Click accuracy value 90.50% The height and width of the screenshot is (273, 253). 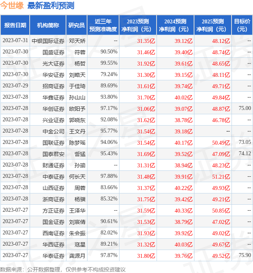(109, 52)
